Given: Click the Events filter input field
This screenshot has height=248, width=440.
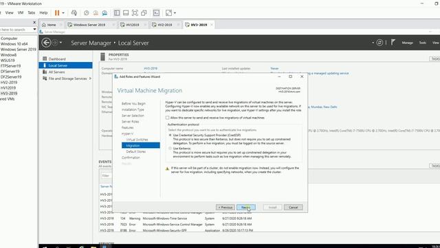Looking at the screenshot, I should [106, 176].
